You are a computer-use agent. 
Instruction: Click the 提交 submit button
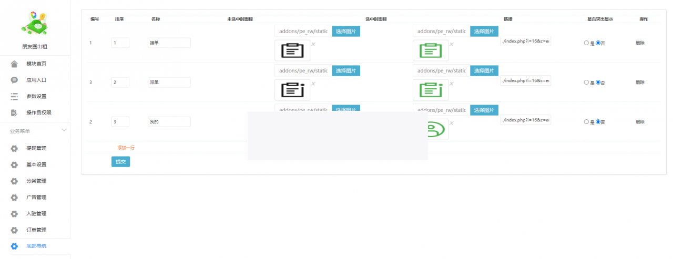coord(120,162)
